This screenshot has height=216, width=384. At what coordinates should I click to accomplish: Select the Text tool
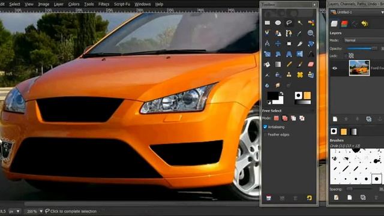pos(311,54)
